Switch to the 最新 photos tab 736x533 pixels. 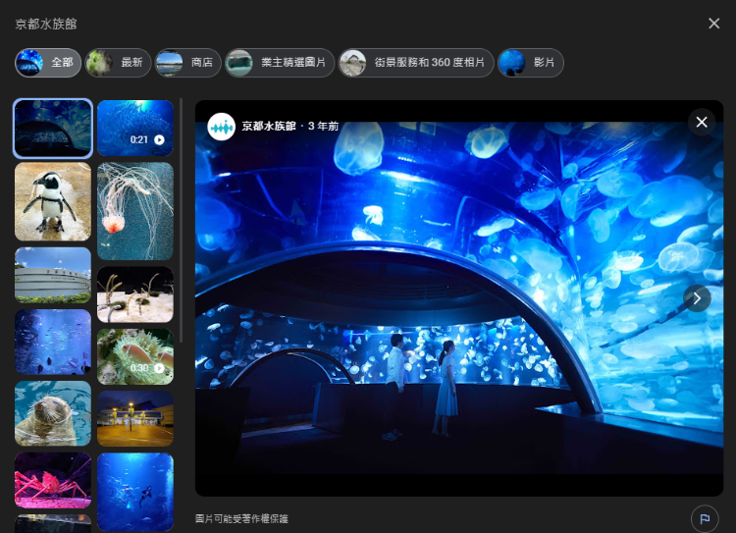tap(118, 63)
